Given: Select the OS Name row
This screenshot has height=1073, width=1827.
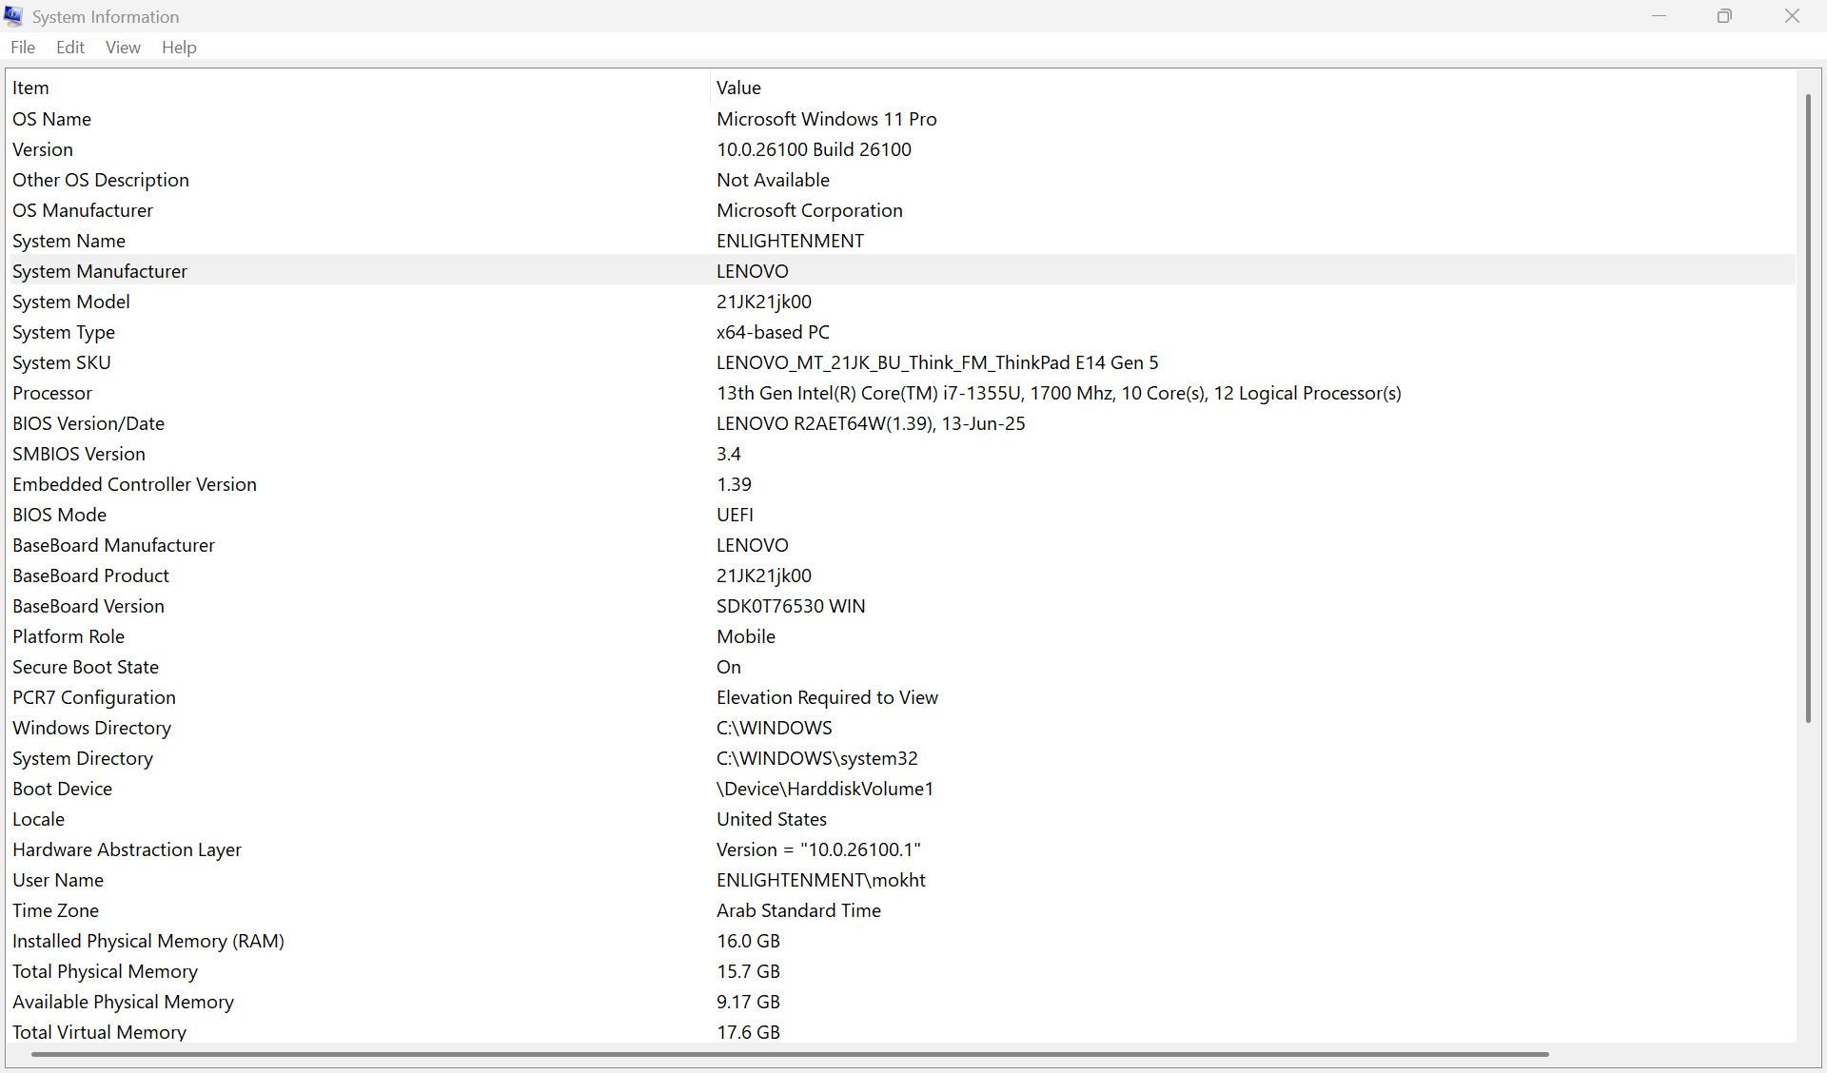Looking at the screenshot, I should (x=52, y=119).
